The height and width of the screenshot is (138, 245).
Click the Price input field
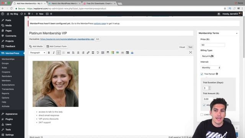click(213, 45)
